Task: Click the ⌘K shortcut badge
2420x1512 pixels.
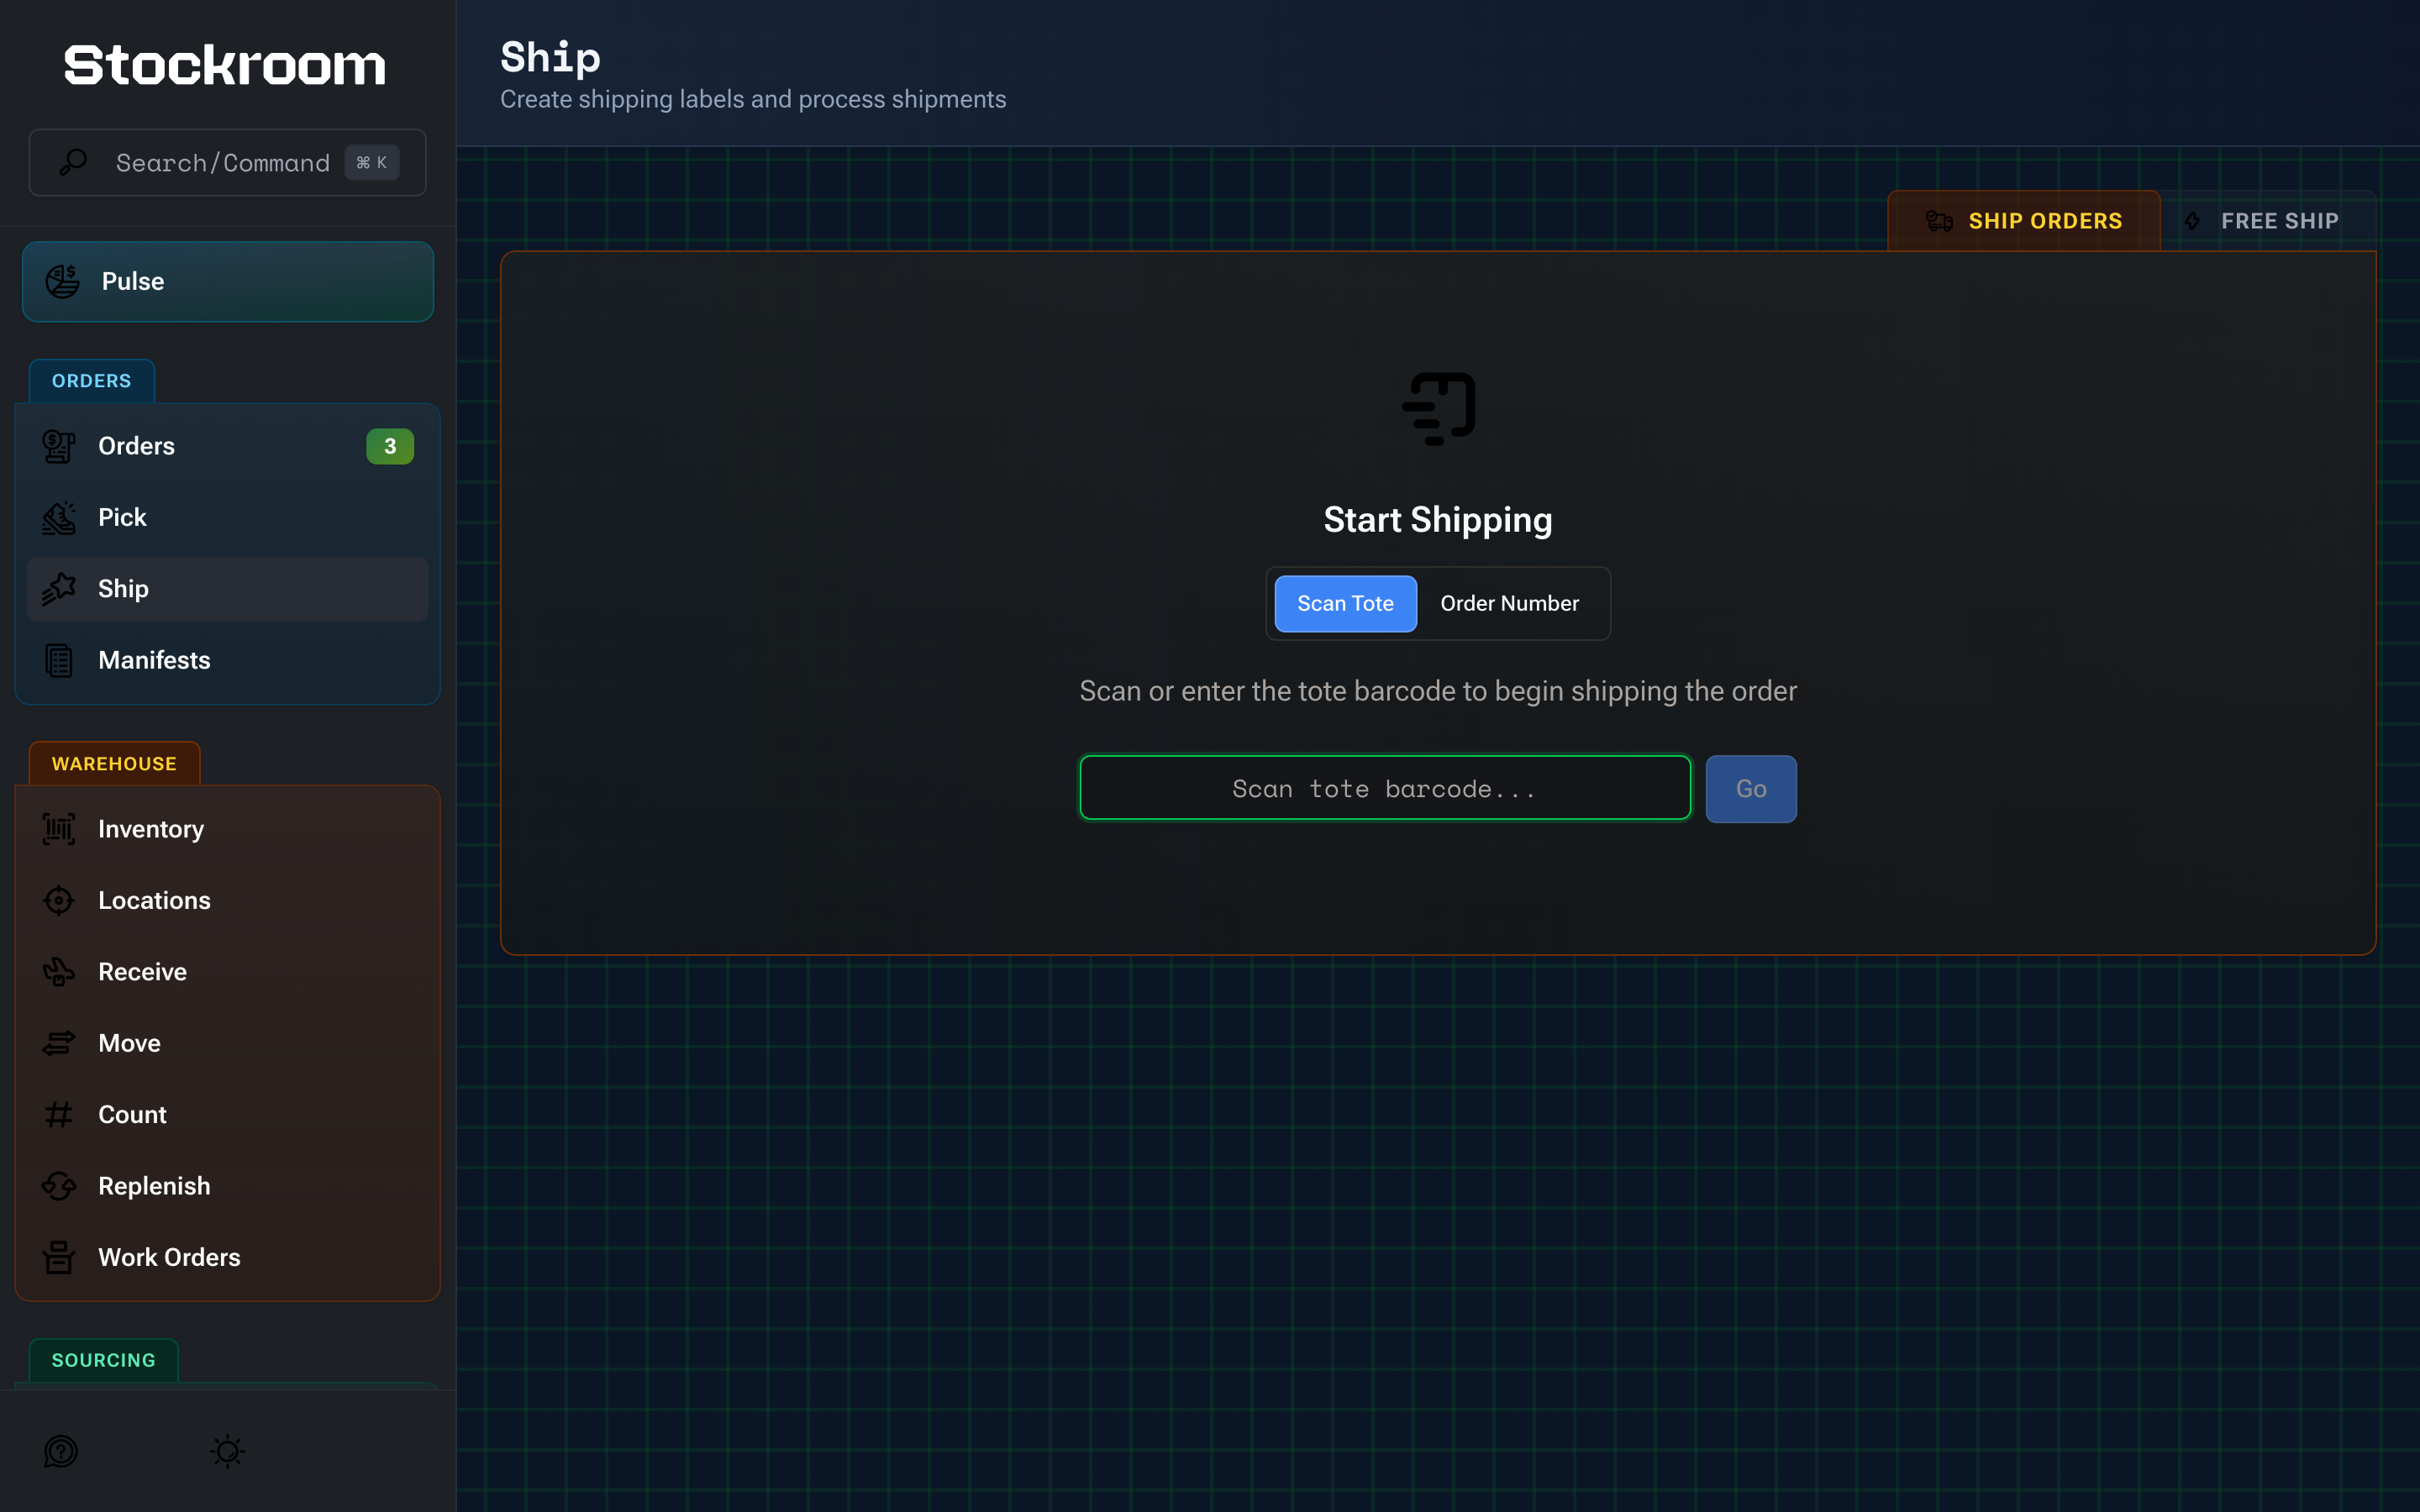Action: [x=372, y=162]
